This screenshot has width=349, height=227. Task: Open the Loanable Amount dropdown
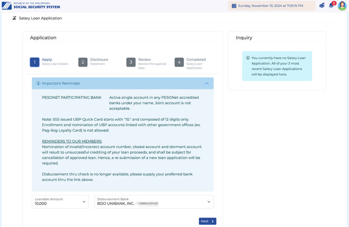click(x=60, y=202)
